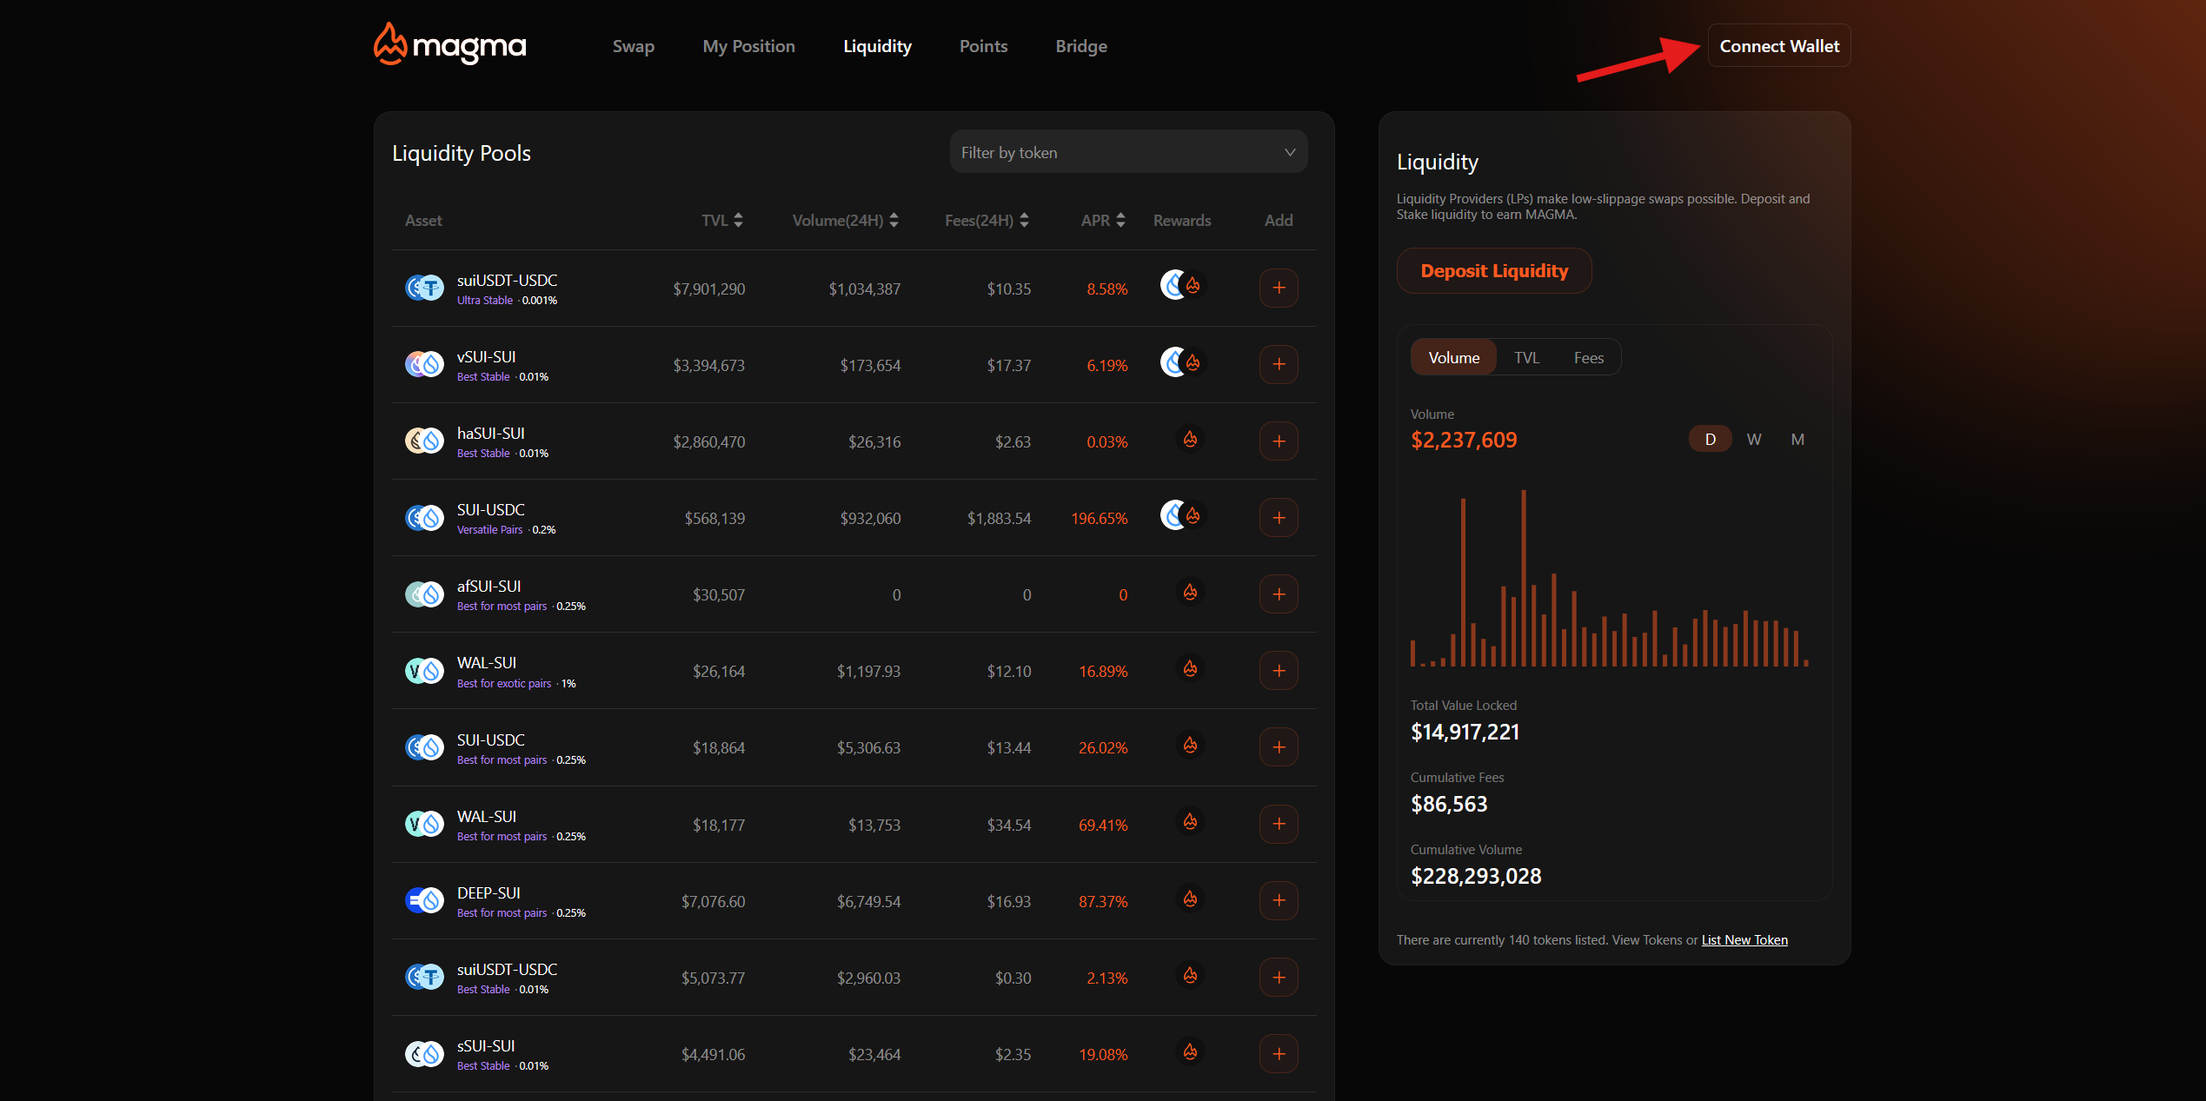Click the $23,464 volume value in sSUI-SUI row
Viewport: 2206px width, 1101px height.
point(874,1055)
